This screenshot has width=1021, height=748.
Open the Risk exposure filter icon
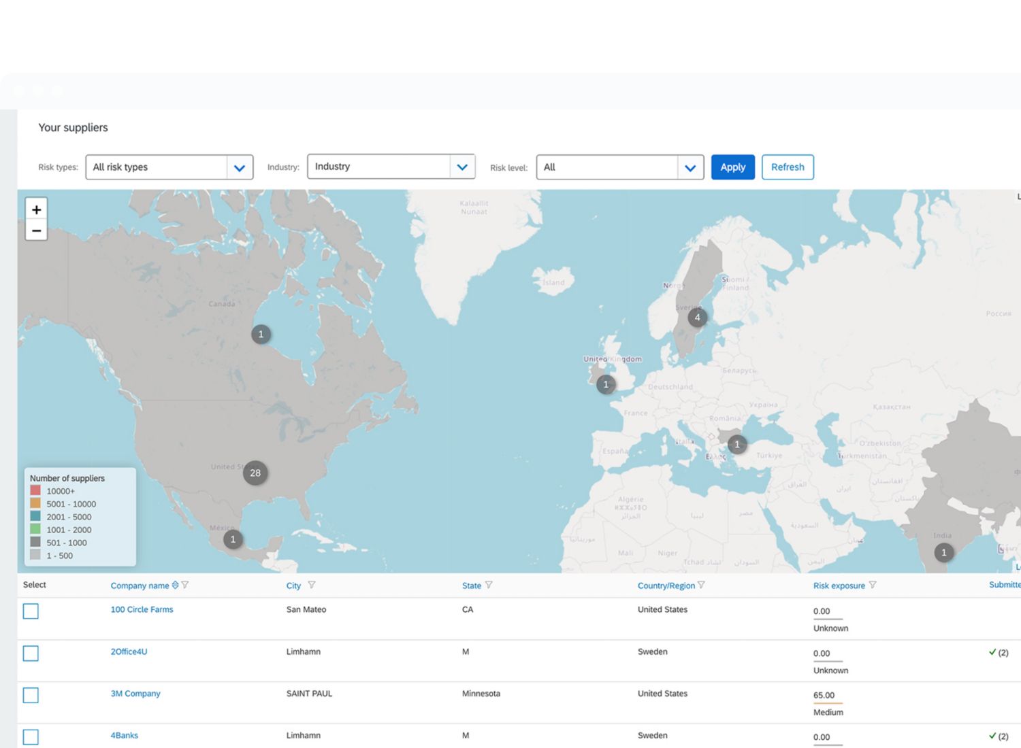point(873,585)
